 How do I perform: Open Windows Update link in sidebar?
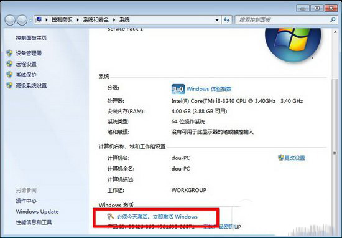37,212
